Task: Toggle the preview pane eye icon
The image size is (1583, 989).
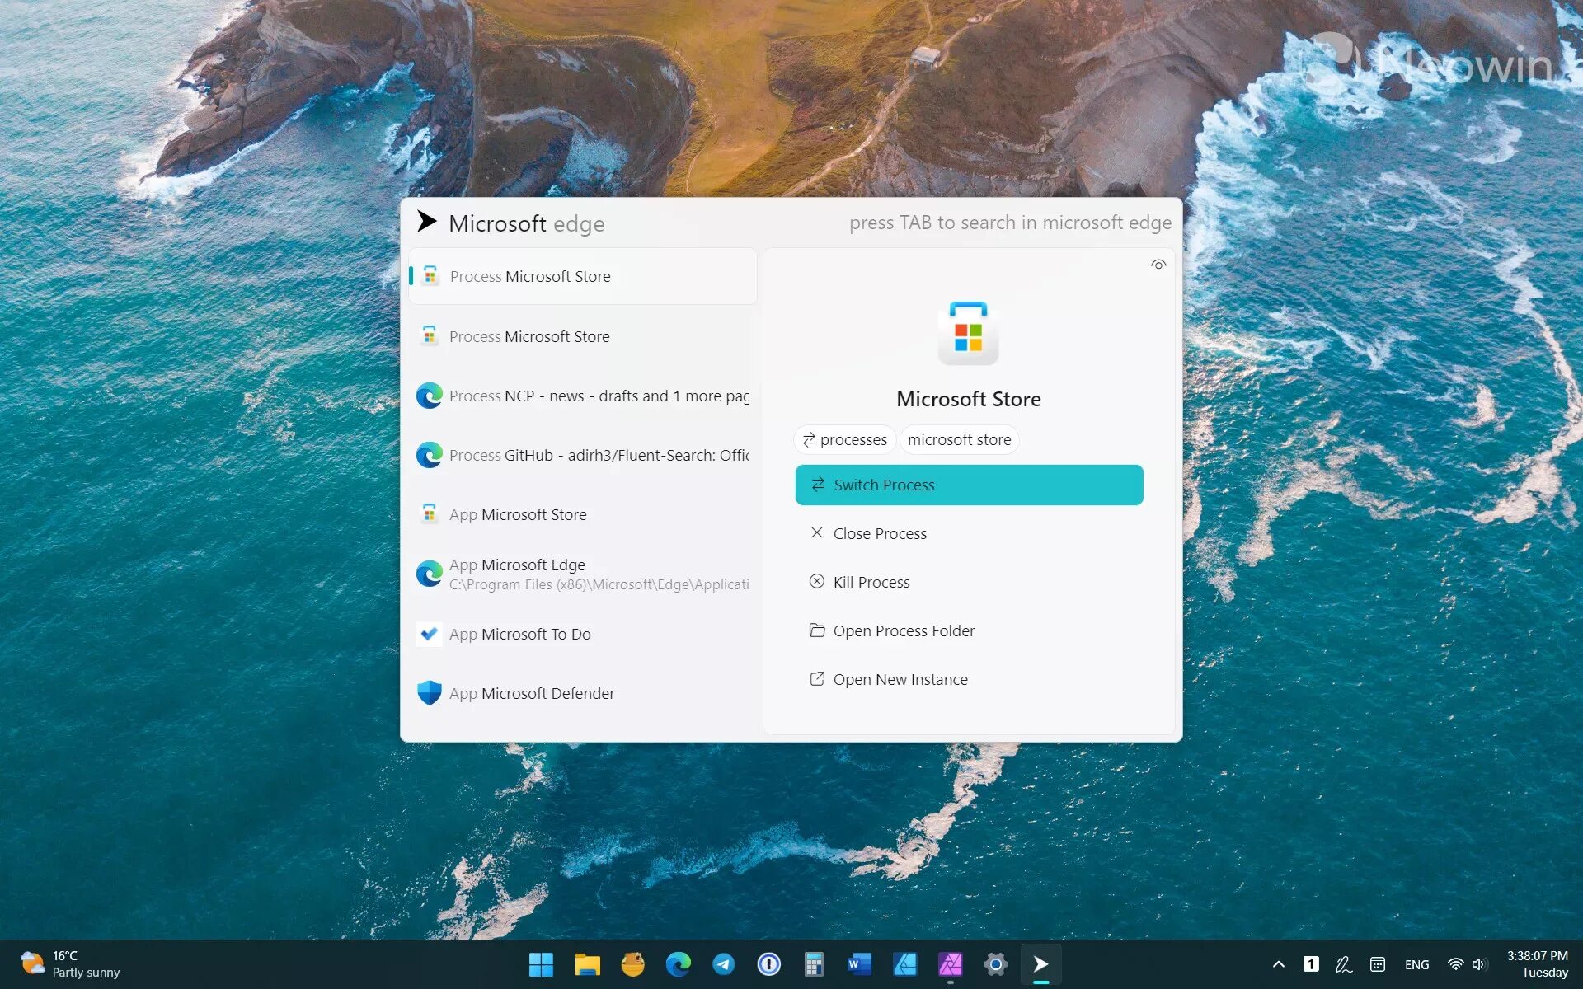Action: (x=1158, y=265)
